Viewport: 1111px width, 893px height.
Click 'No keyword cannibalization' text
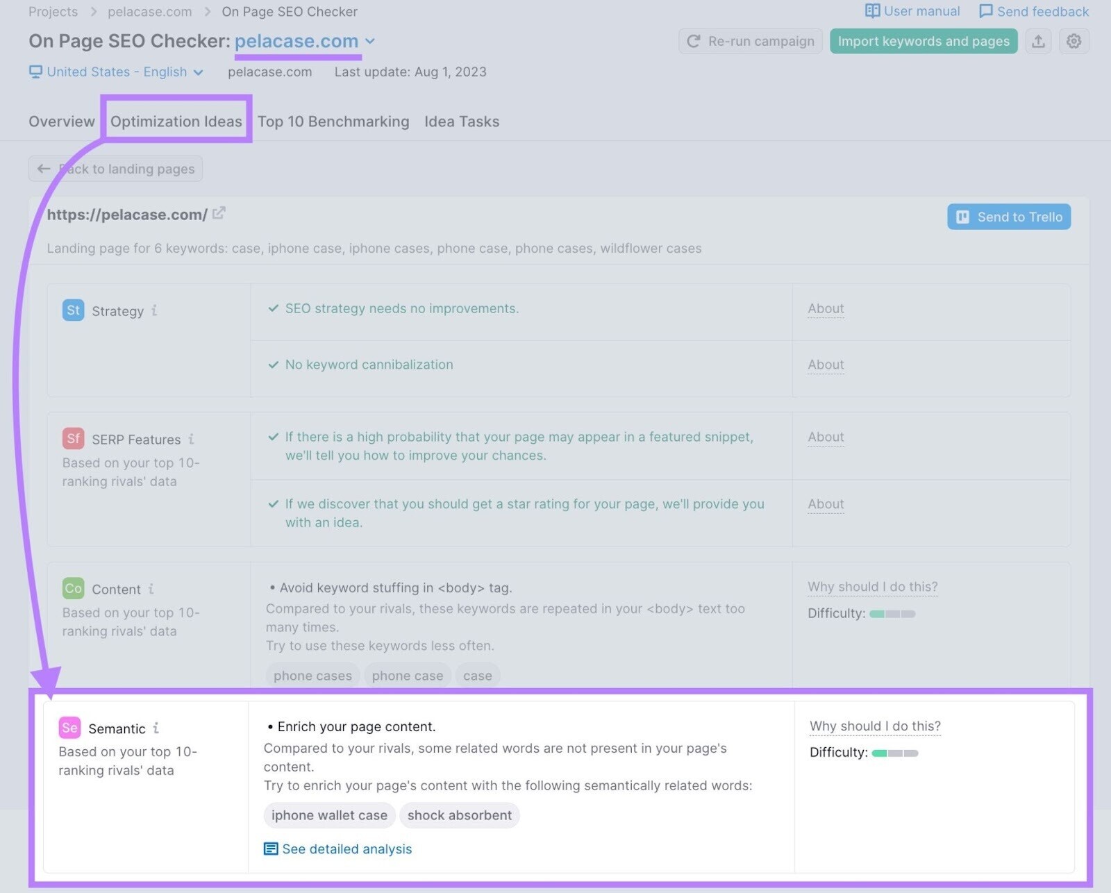click(x=369, y=365)
